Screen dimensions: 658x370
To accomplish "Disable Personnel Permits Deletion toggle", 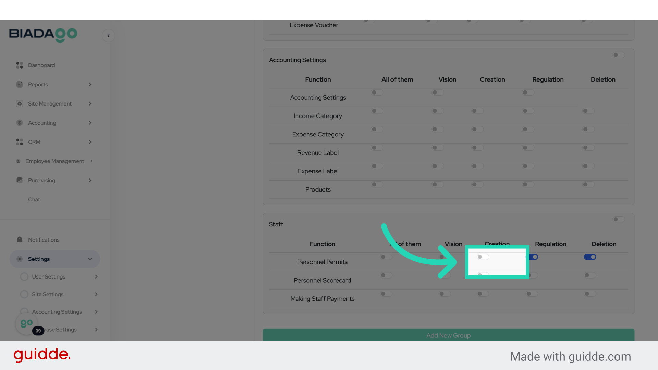I will coord(590,257).
